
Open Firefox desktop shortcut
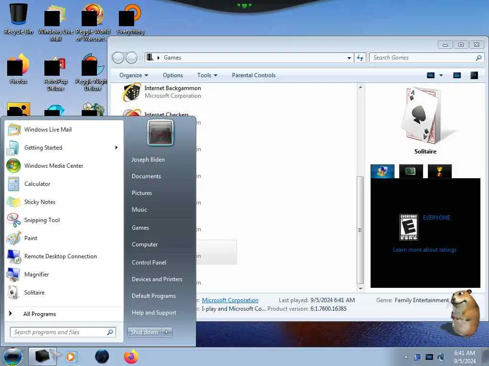[x=19, y=69]
